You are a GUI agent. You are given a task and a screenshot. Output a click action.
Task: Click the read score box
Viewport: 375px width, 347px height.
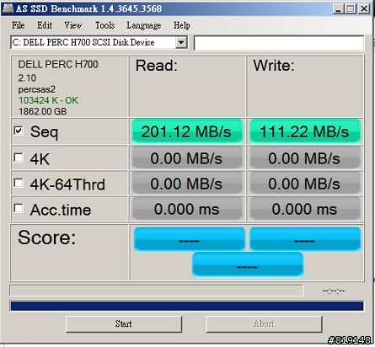coord(190,239)
